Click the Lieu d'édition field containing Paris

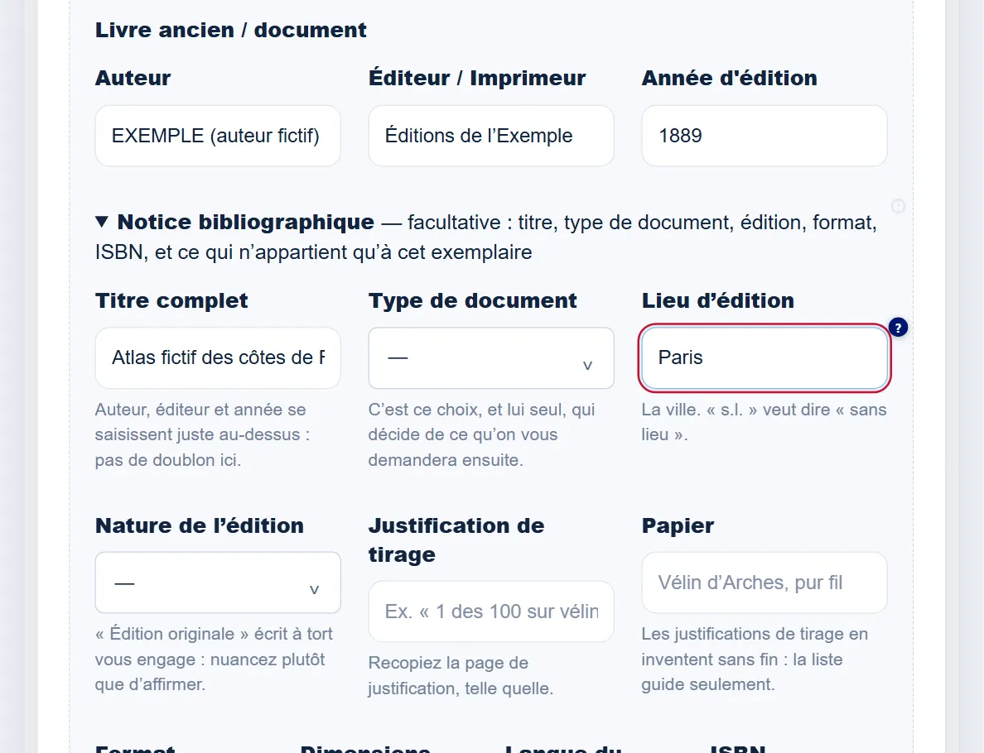[765, 358]
